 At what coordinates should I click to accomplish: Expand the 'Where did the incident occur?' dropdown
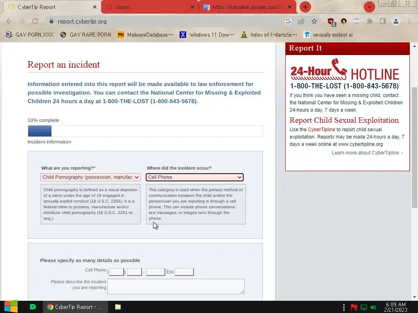click(x=195, y=177)
